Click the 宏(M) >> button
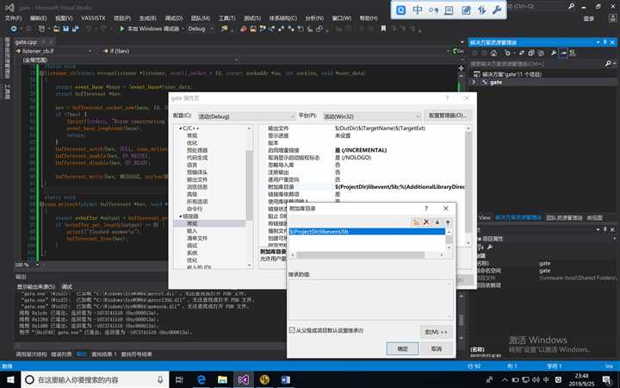This screenshot has width=620, height=388. coord(436,332)
